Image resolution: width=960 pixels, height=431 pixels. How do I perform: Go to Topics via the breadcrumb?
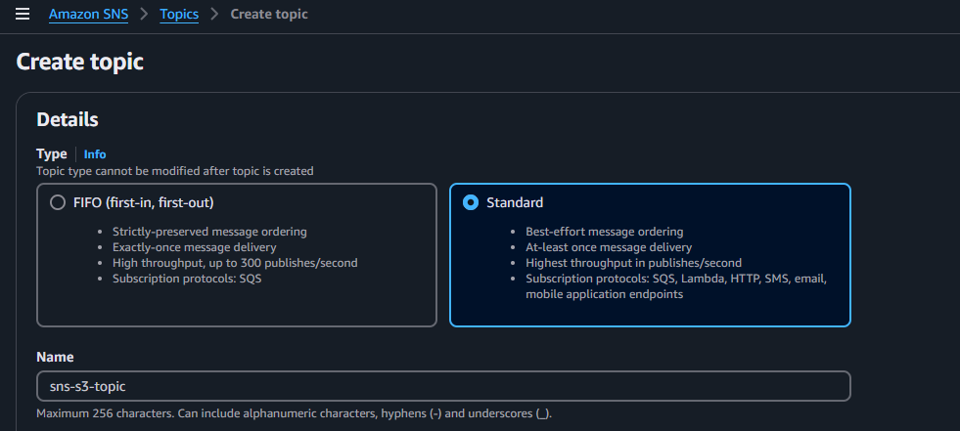tap(179, 15)
